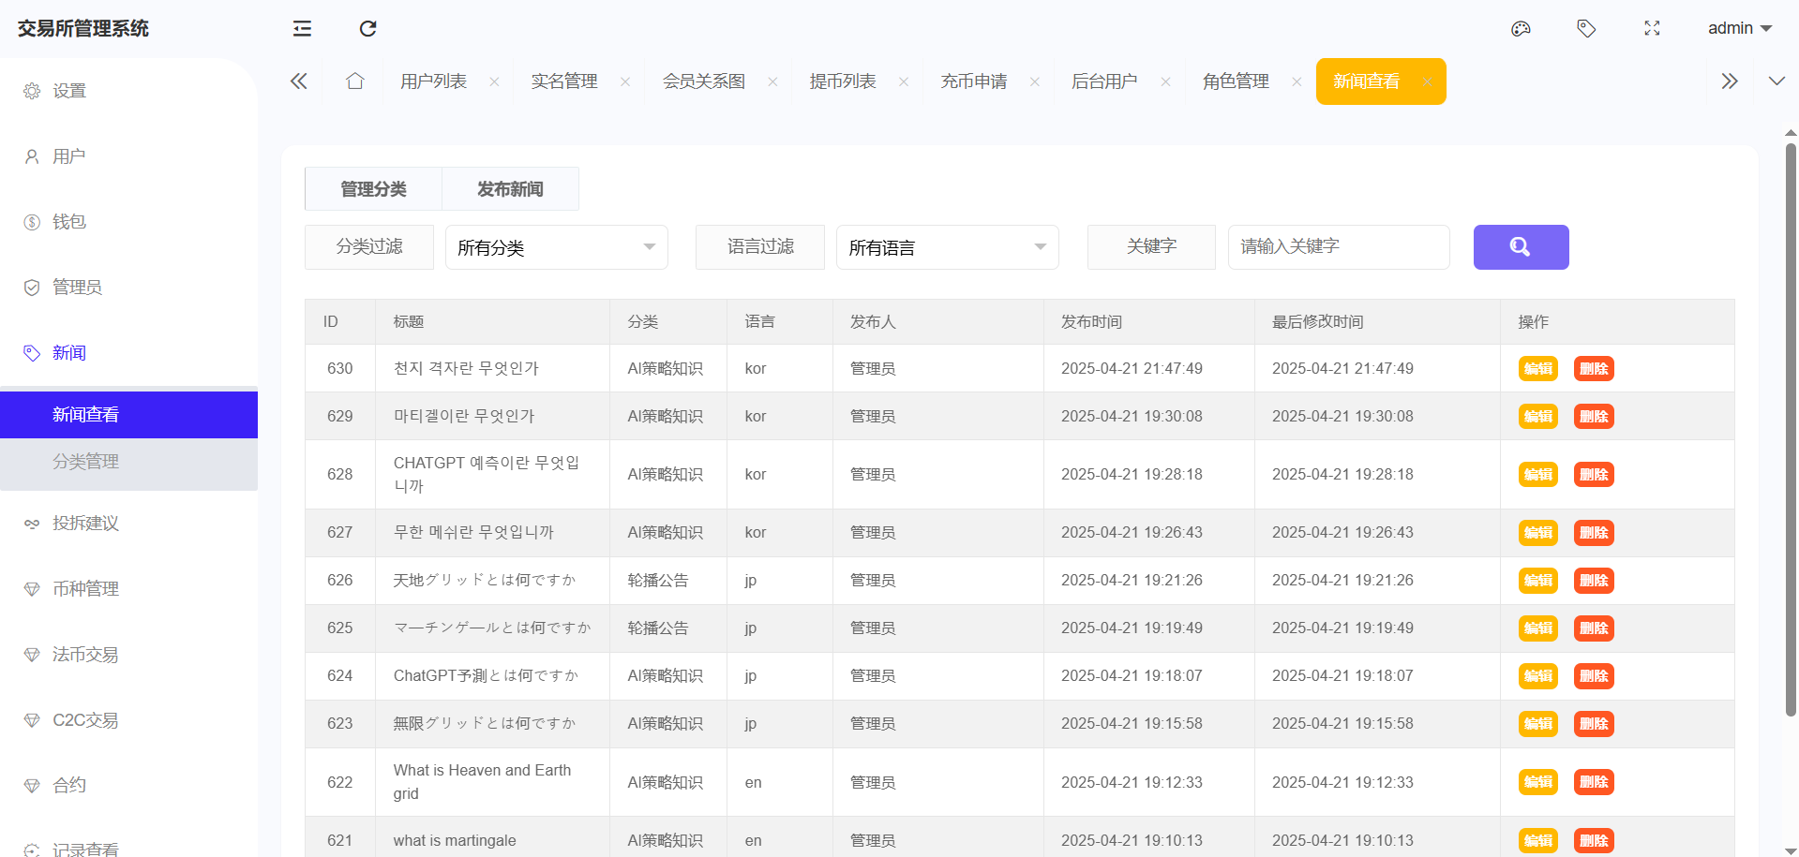The width and height of the screenshot is (1799, 857).
Task: Collapse the sidebar with the menu fold icon
Action: [x=302, y=28]
